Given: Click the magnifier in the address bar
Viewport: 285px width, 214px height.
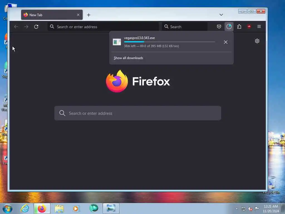Looking at the screenshot, I should pyautogui.click(x=52, y=26).
